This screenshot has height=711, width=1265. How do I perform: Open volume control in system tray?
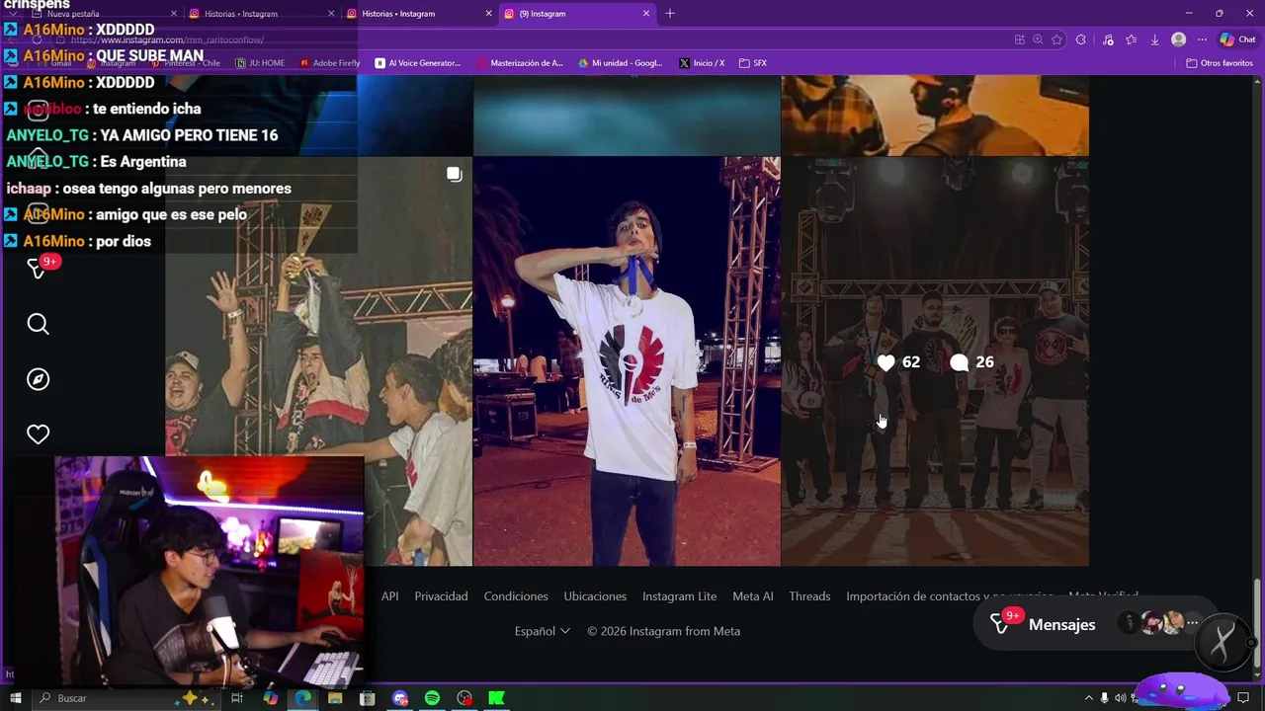1121,698
